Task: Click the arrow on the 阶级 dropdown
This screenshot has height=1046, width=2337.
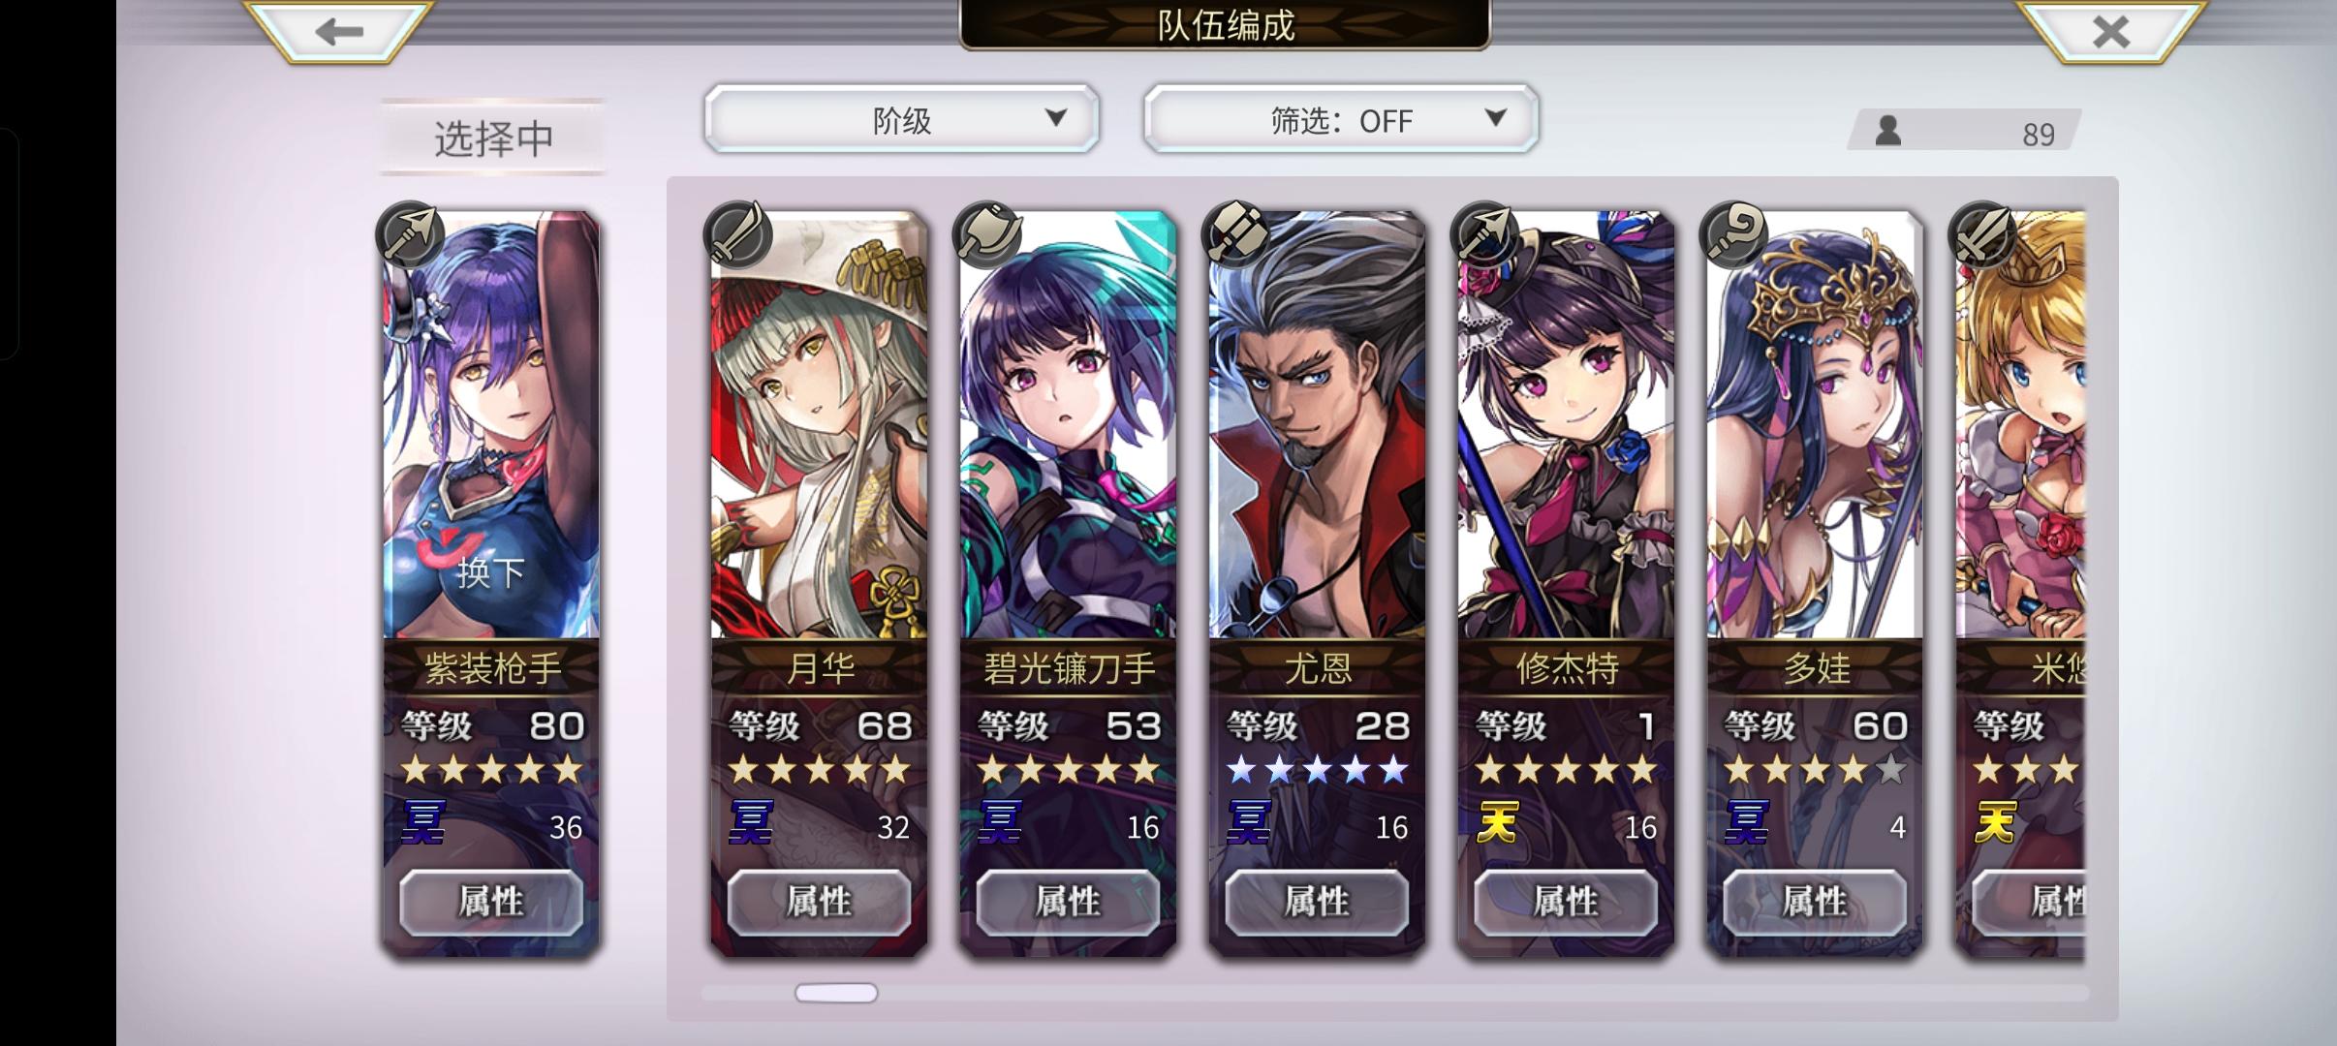Action: pos(1056,118)
